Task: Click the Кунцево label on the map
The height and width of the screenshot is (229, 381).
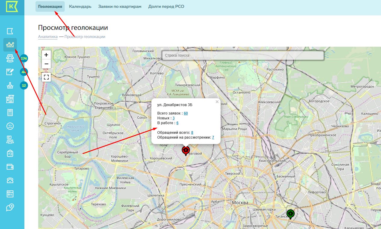Action: click(47, 215)
